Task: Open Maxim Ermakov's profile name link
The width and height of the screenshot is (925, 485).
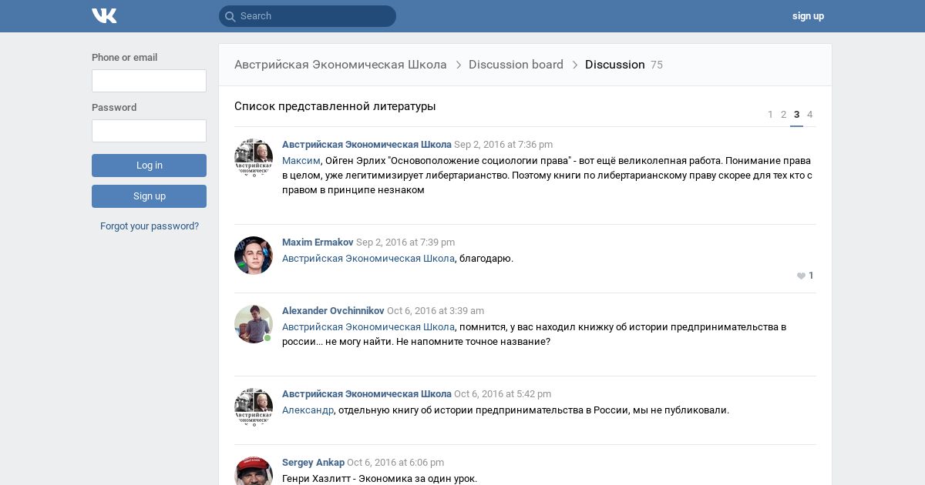Action: (x=318, y=242)
